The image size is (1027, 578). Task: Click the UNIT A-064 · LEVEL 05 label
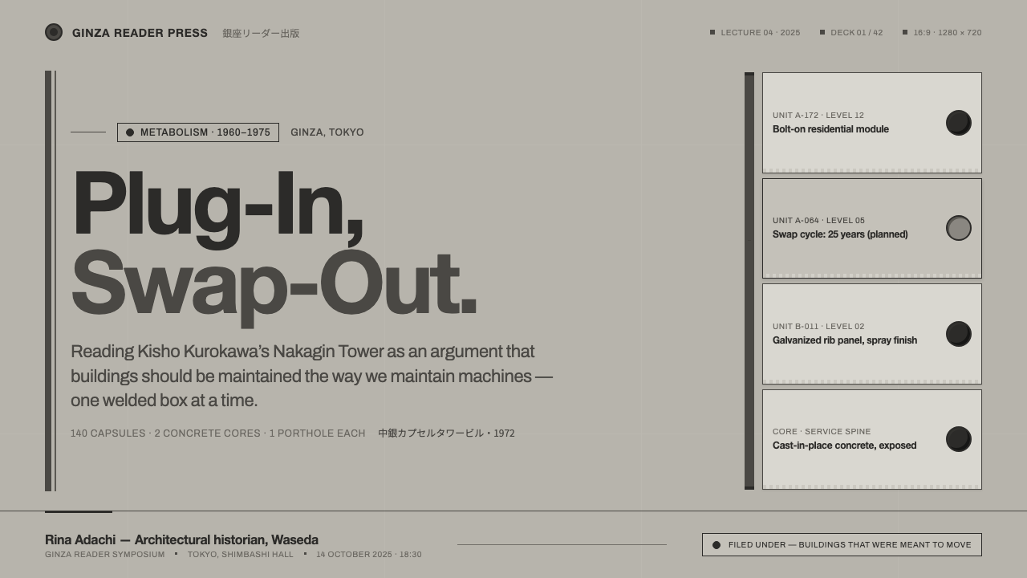(x=818, y=221)
